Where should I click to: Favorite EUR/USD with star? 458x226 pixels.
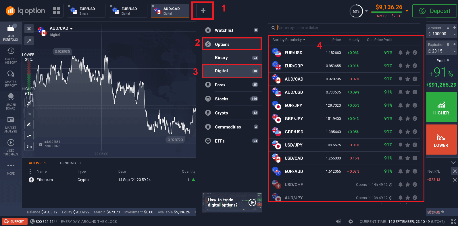click(x=407, y=52)
